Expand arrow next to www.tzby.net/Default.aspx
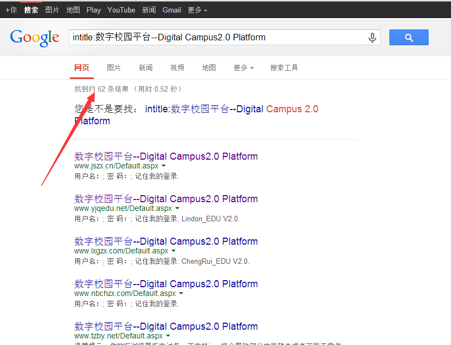451x345 pixels. (168, 336)
